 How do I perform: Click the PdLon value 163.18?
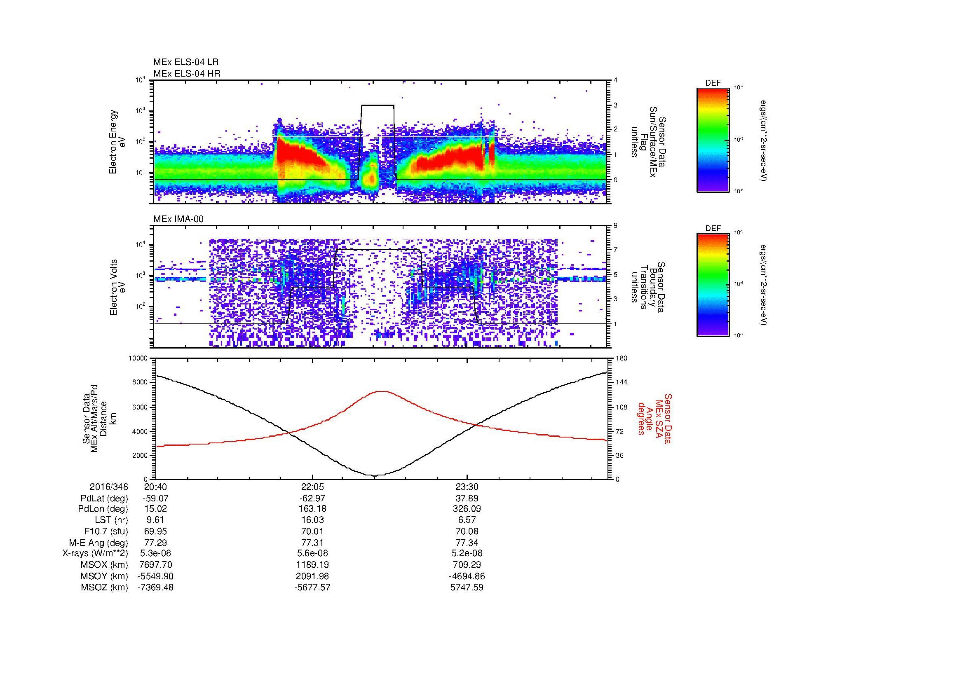[312, 509]
